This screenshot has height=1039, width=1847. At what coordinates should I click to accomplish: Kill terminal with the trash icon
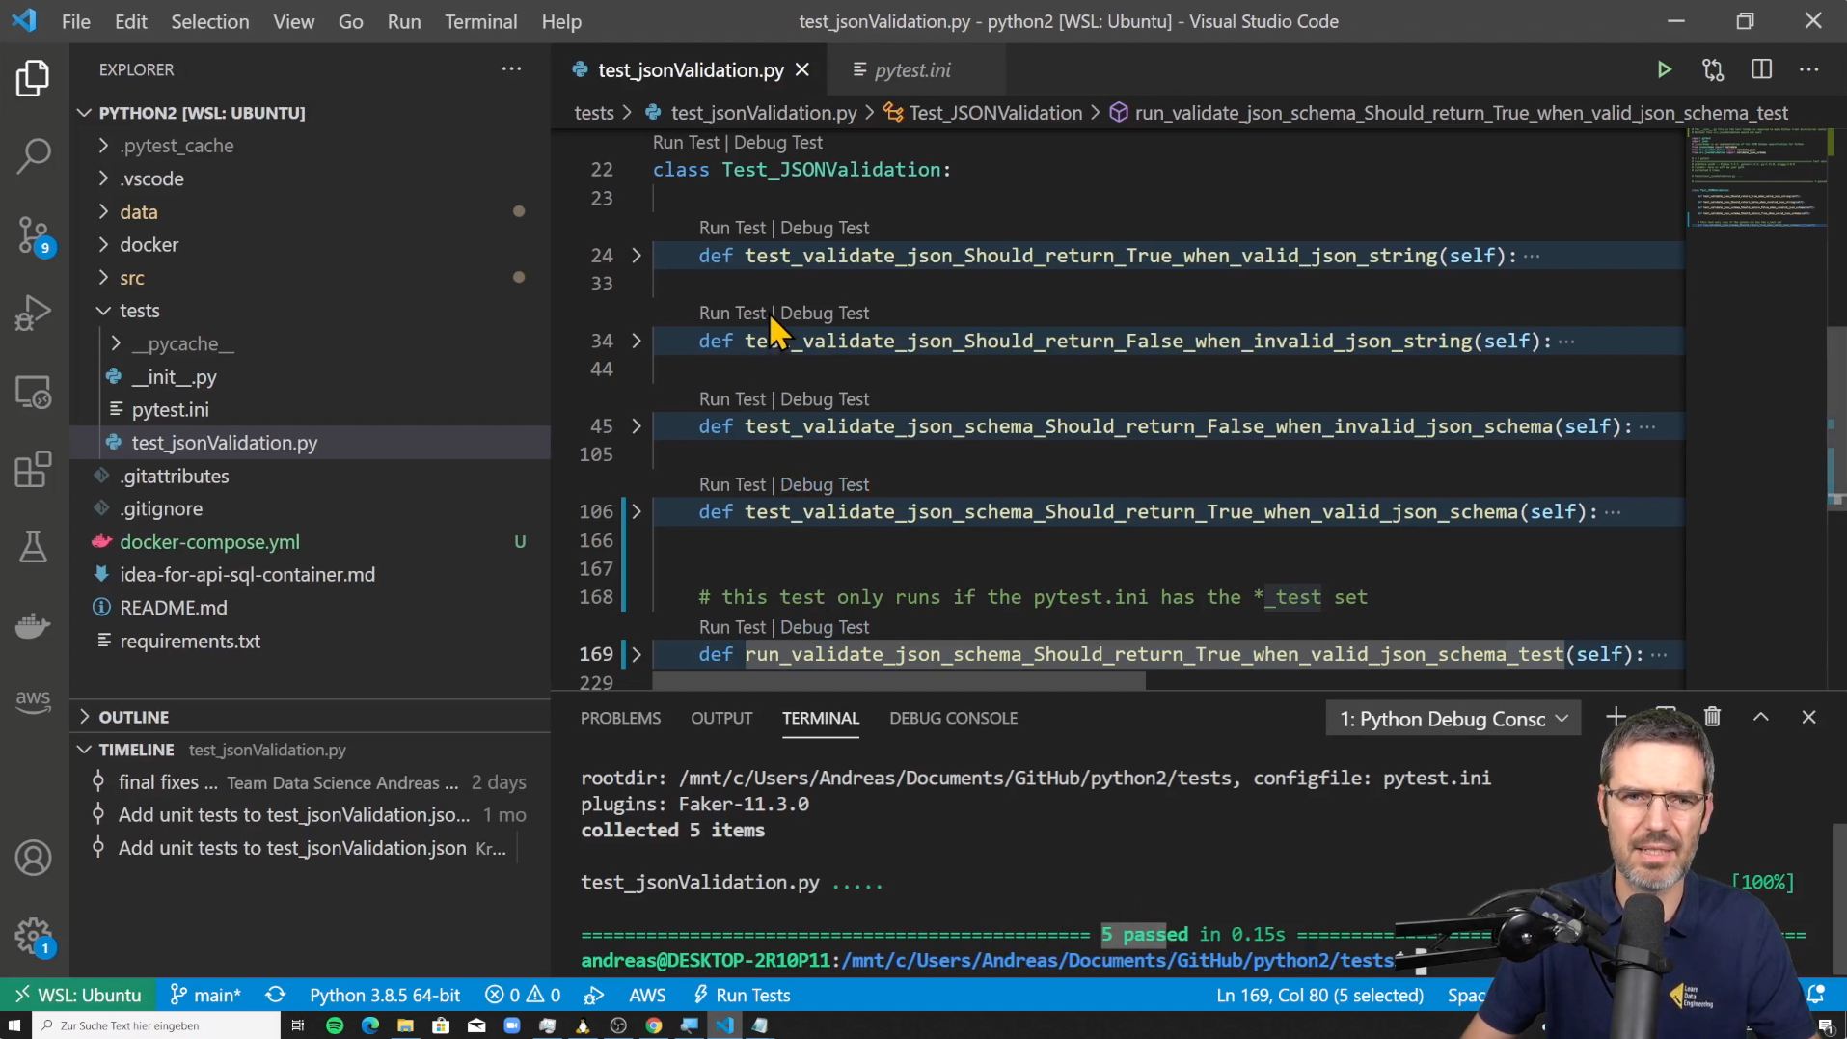(x=1712, y=717)
